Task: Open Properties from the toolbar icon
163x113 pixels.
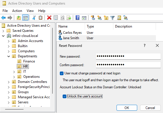Action: click(56, 18)
